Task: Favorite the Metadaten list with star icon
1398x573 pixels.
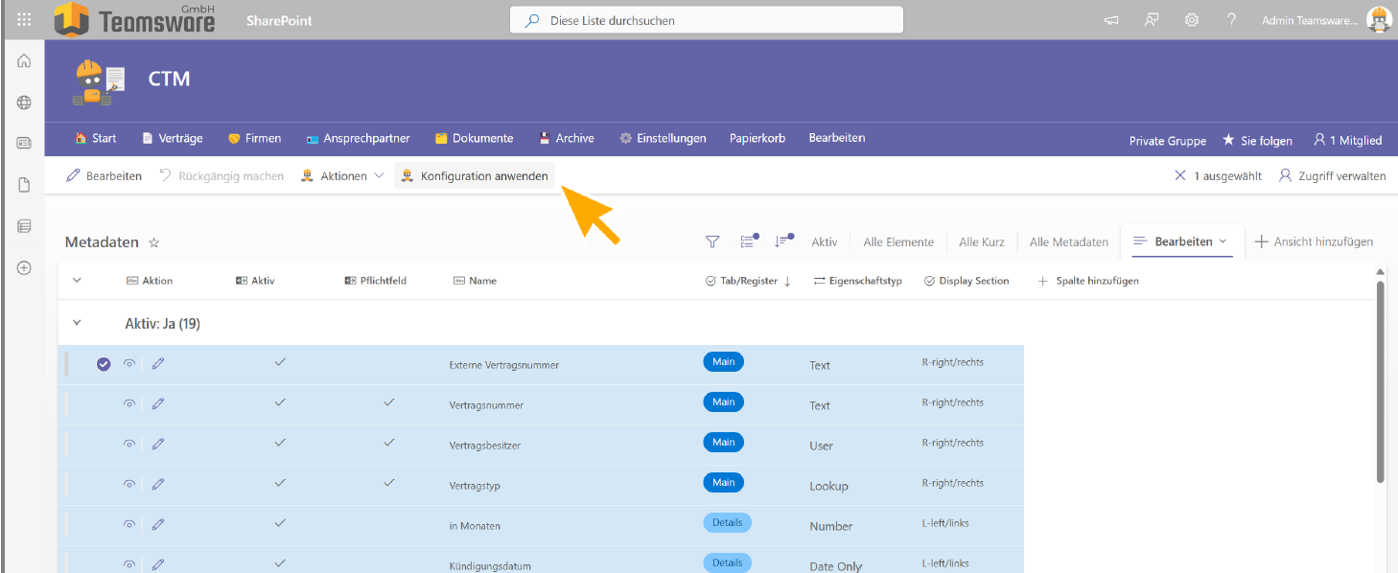Action: 153,242
